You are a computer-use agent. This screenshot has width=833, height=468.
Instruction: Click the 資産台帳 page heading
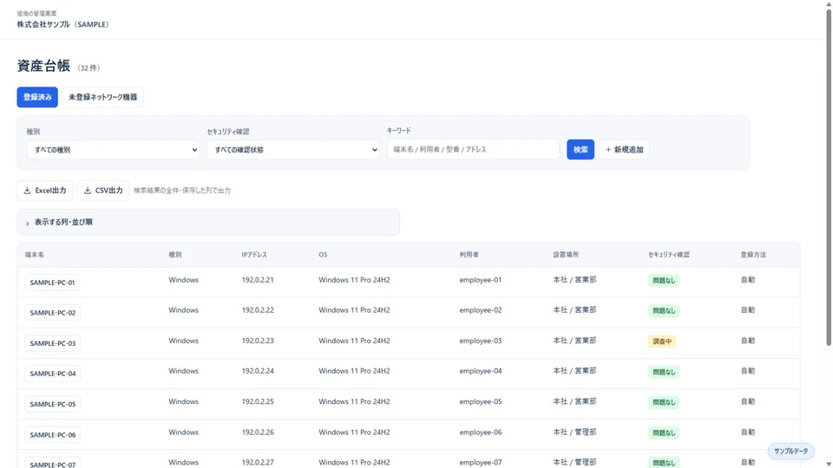pyautogui.click(x=43, y=66)
